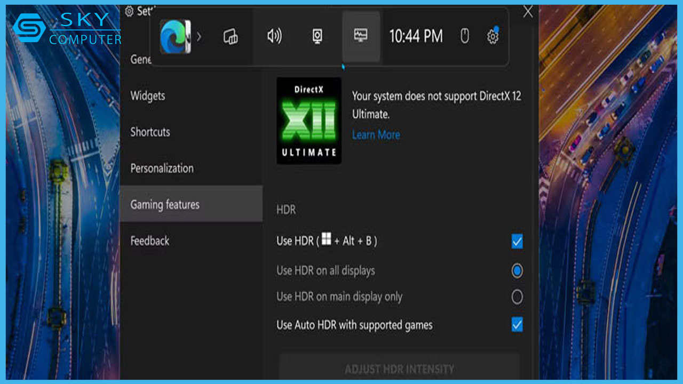Screen dimensions: 683x384
Task: Open the Learn More link
Action: [x=376, y=135]
